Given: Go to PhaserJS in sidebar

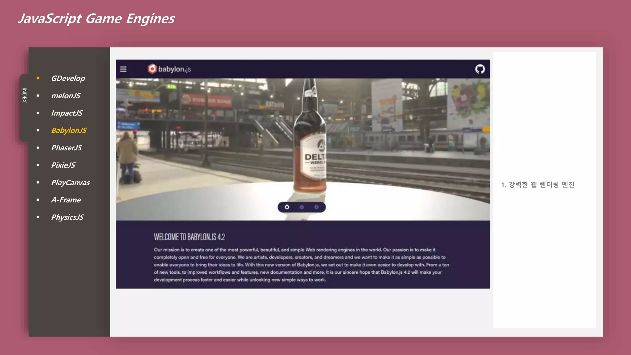Looking at the screenshot, I should [x=66, y=148].
